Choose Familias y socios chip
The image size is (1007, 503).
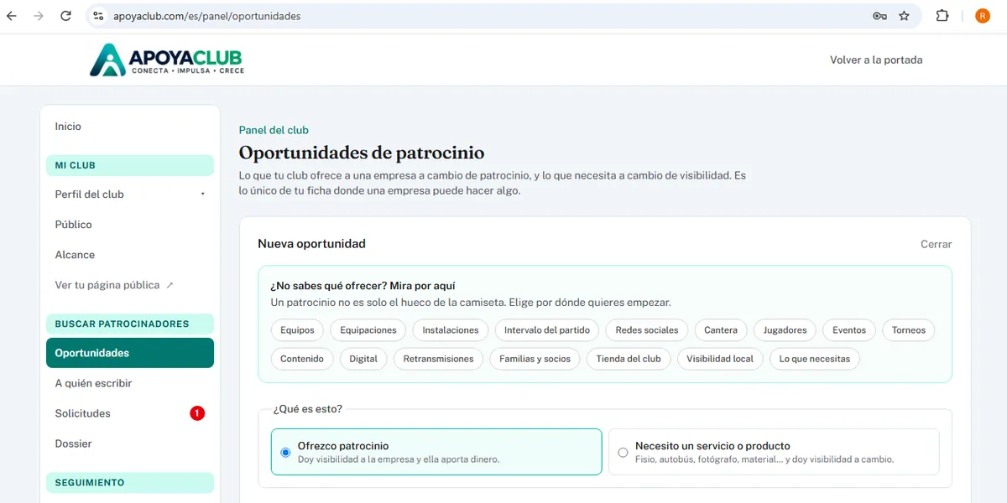[535, 359]
